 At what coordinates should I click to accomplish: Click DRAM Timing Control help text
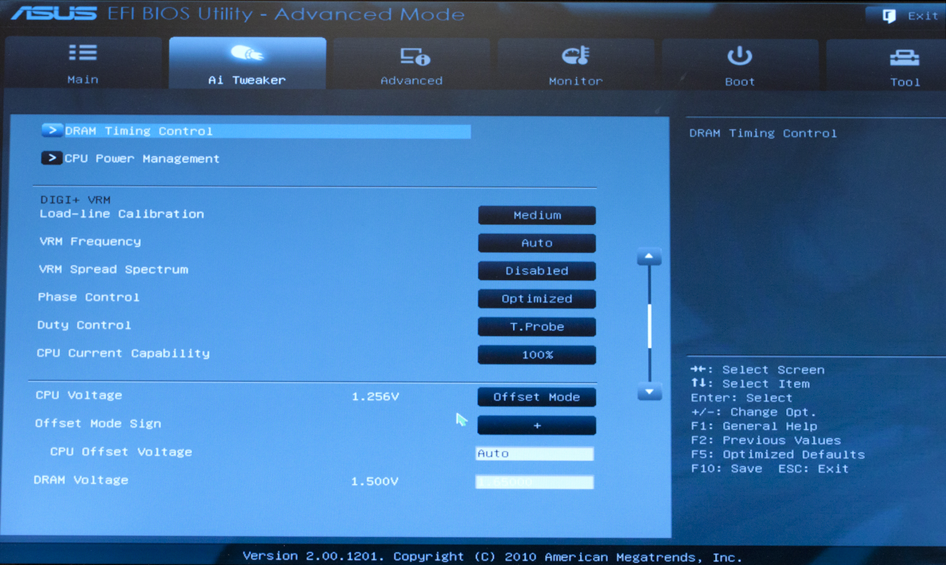763,133
